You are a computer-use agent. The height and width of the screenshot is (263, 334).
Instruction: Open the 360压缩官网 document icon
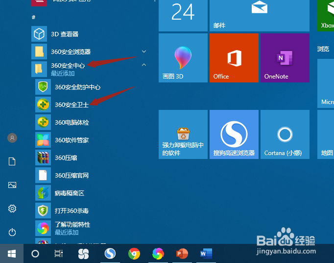pos(43,175)
